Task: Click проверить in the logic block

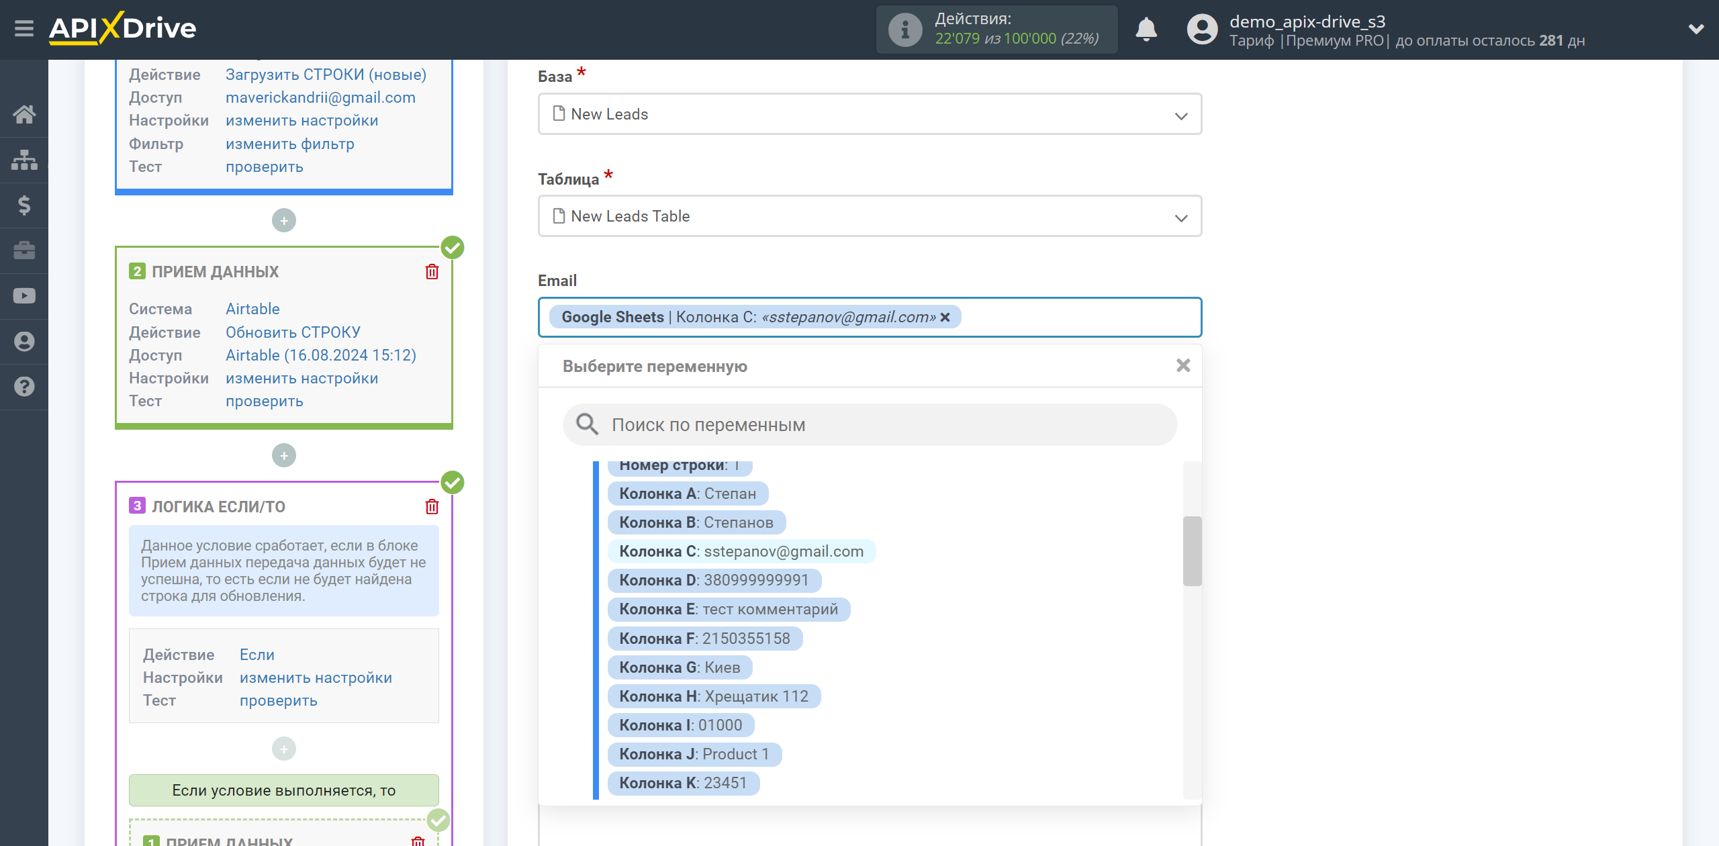Action: [278, 700]
